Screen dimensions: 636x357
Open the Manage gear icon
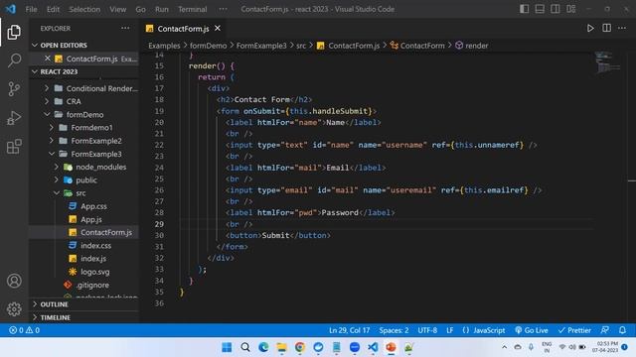(14, 308)
